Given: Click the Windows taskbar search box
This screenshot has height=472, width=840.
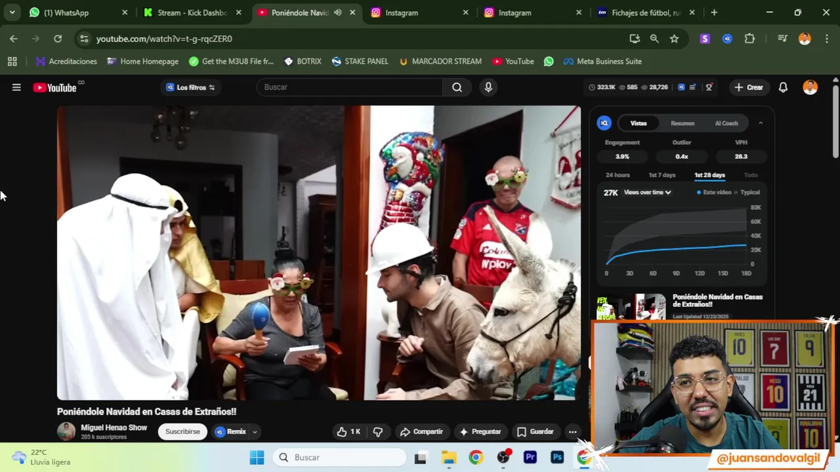Looking at the screenshot, I should 339,458.
